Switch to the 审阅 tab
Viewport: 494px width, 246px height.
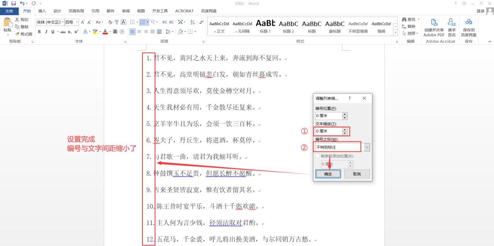[126, 11]
